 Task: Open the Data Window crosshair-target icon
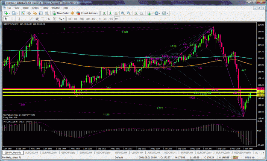click(x=29, y=13)
